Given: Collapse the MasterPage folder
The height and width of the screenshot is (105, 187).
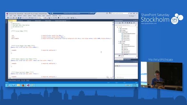Looking at the screenshot, I should point(119,32).
